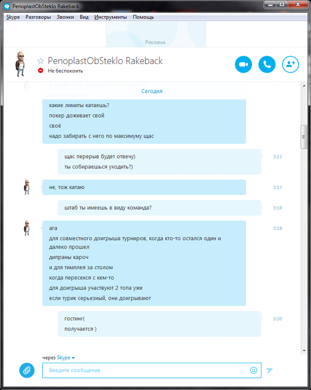Open the emoticon smiley picker
This screenshot has width=311, height=390.
pos(254,370)
